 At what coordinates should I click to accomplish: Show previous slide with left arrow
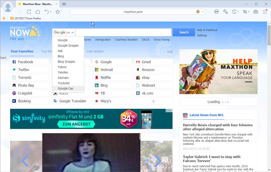[25, 161]
